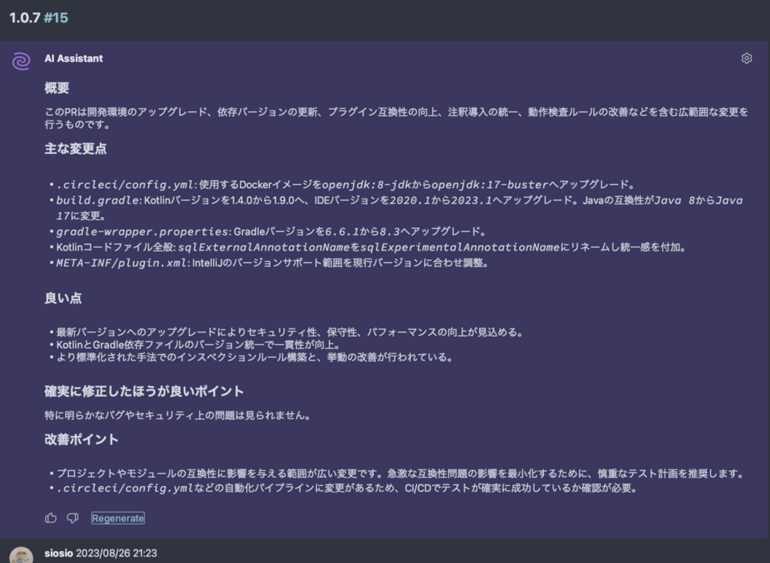Give the AI summary a thumbs up

[x=51, y=518]
